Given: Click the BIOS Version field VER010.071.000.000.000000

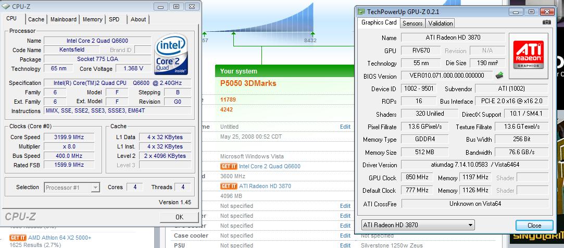Looking at the screenshot, I should coord(447,76).
